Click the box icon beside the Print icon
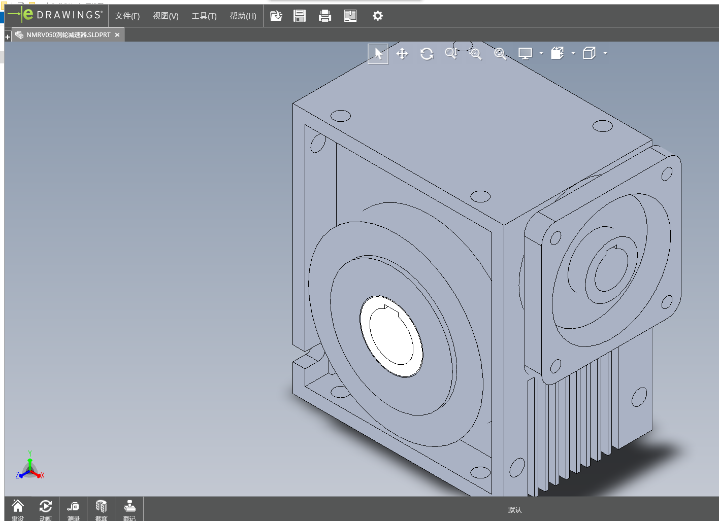 (350, 16)
